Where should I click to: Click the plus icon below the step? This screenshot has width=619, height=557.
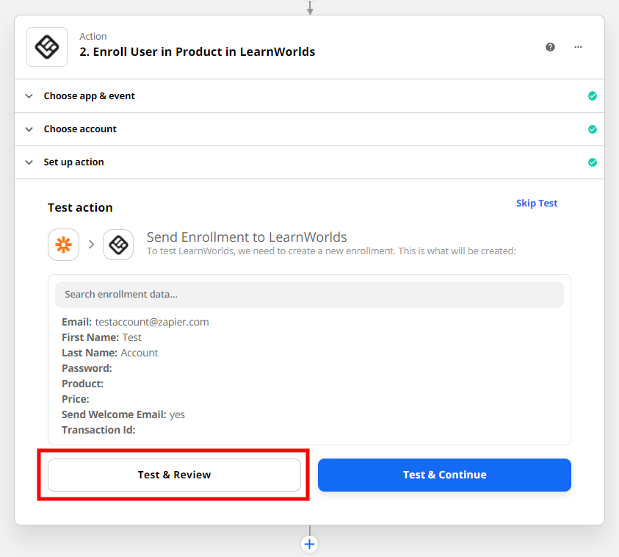coord(309,544)
